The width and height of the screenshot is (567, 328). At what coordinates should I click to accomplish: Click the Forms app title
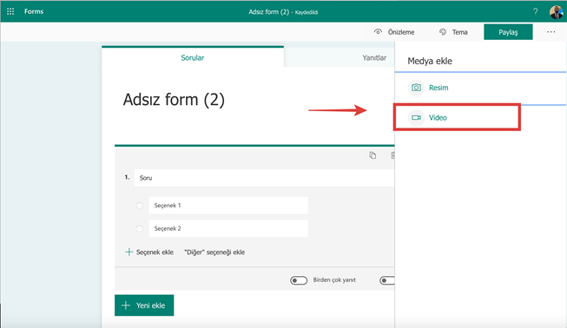pos(34,11)
